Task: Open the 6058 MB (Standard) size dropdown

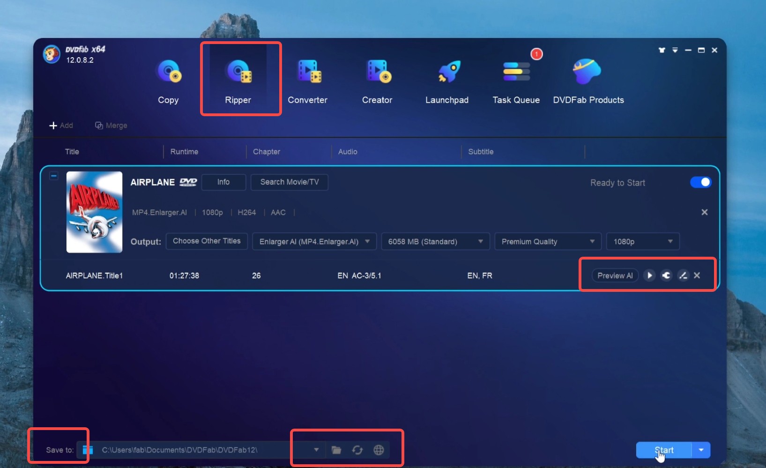Action: 436,242
